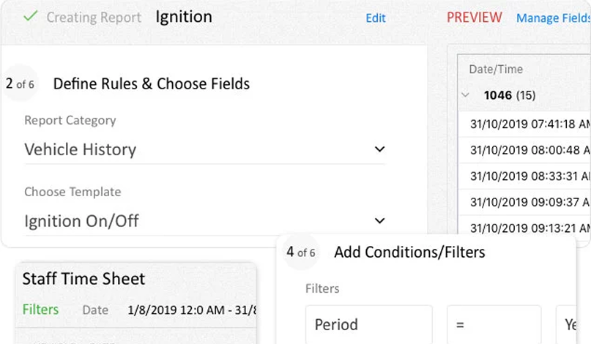Select the 31/10/2019 08:33:31 row

[529, 176]
